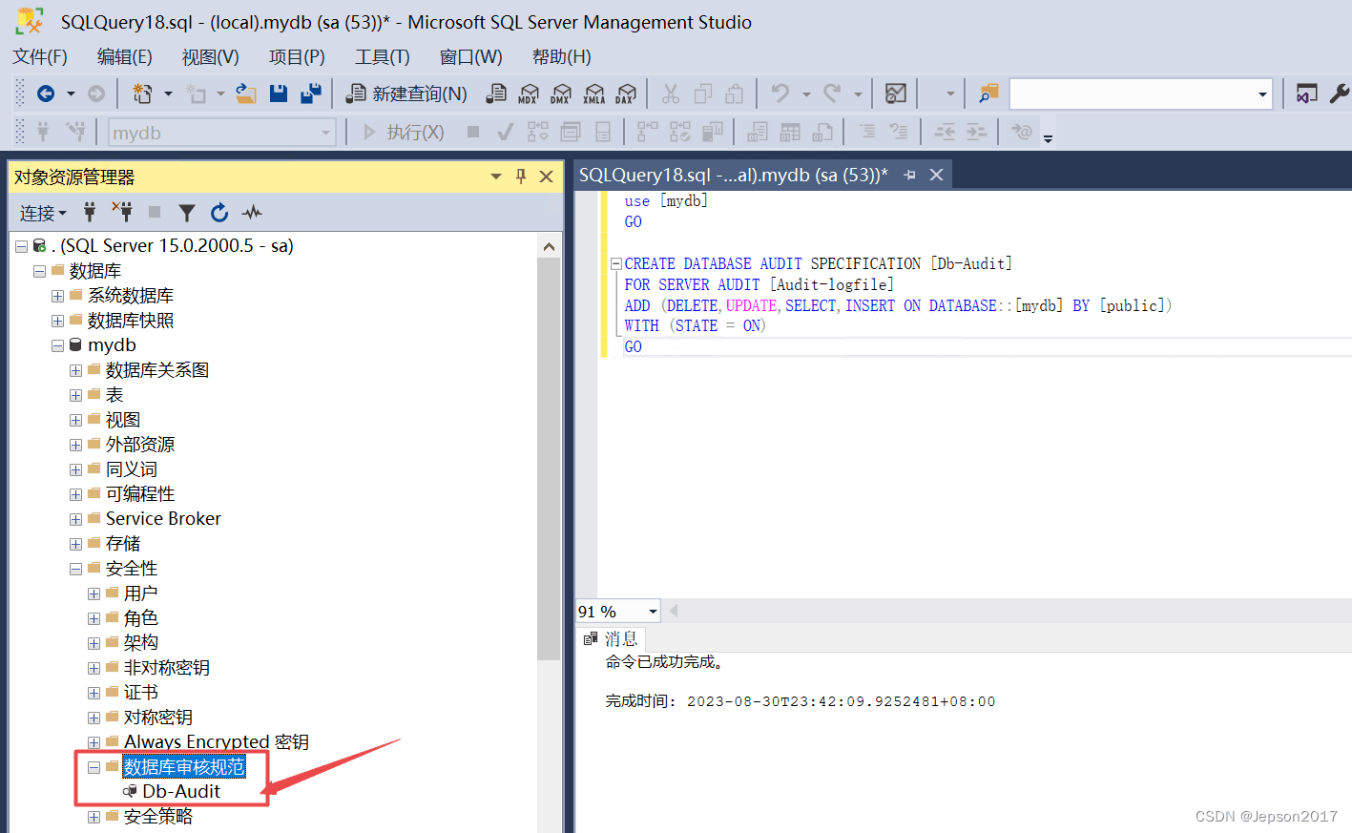Viewport: 1352px width, 833px height.
Task: Expand the Service Broker folder
Action: click(75, 519)
